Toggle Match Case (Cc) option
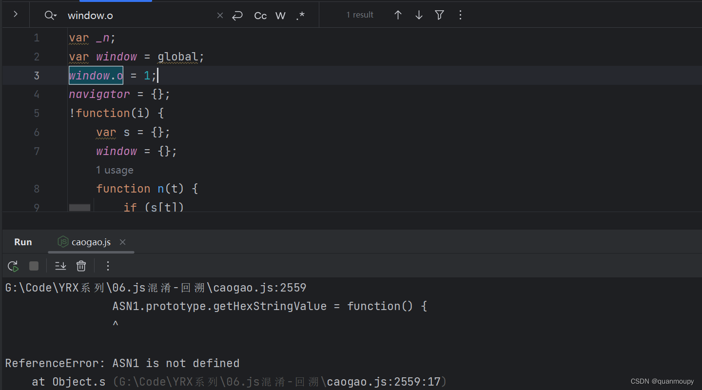 pyautogui.click(x=260, y=16)
